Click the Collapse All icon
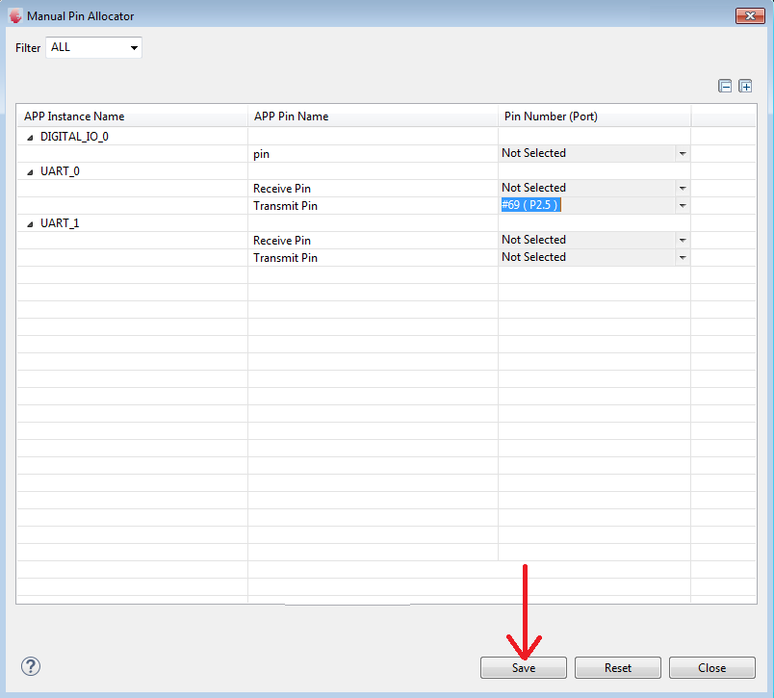774x698 pixels. coord(724,87)
